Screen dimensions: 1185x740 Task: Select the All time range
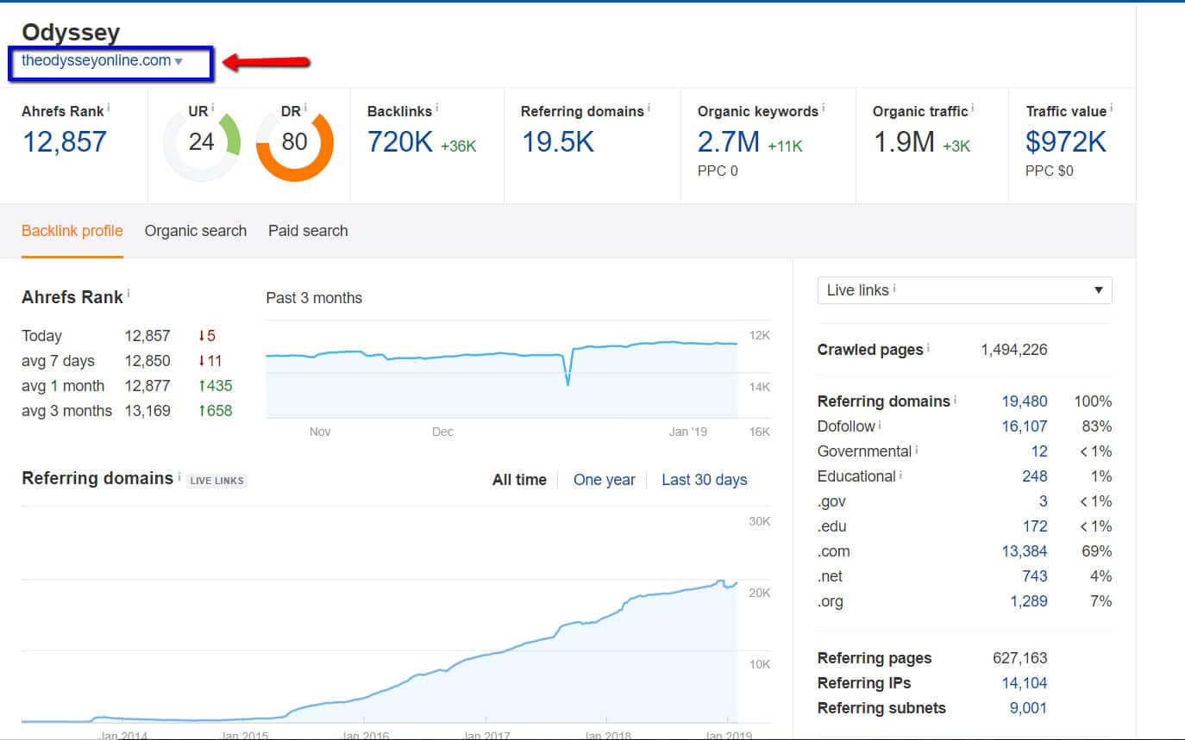(519, 480)
